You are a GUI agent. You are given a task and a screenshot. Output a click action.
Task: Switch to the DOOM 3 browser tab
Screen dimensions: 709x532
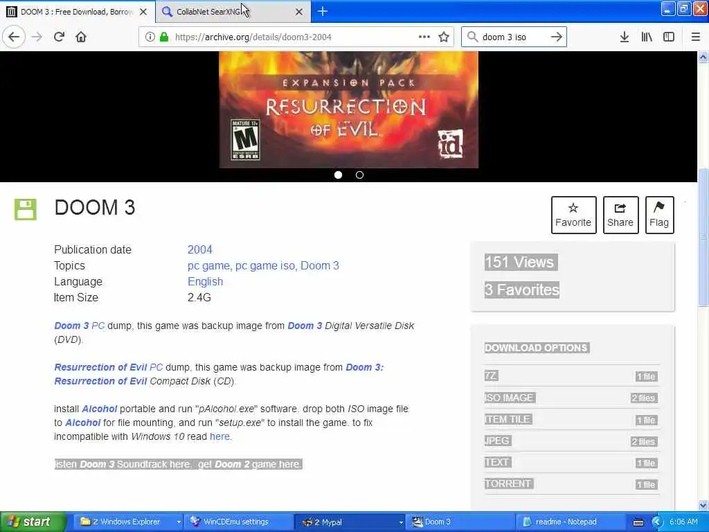pos(76,12)
